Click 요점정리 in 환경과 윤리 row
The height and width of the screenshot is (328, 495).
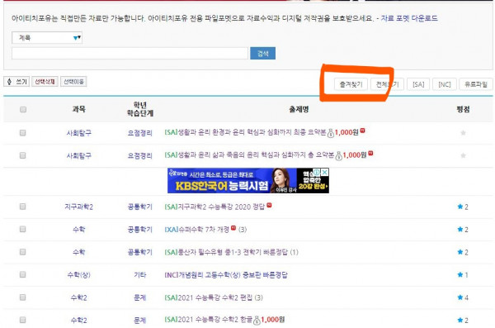tap(140, 133)
